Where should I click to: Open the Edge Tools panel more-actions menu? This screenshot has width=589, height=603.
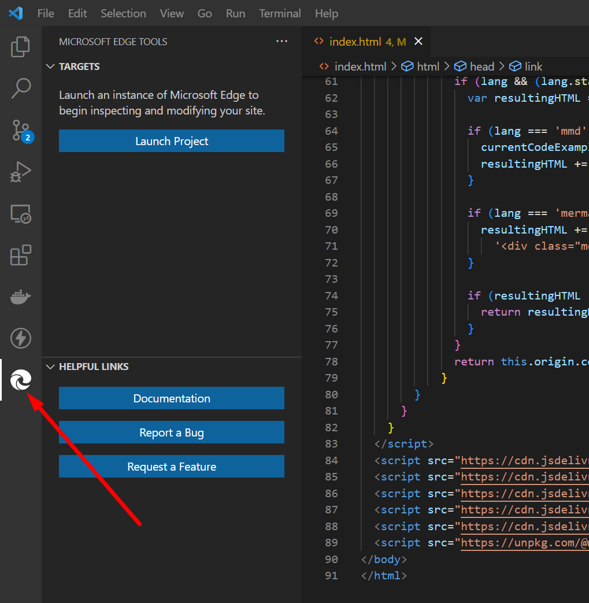click(x=281, y=42)
